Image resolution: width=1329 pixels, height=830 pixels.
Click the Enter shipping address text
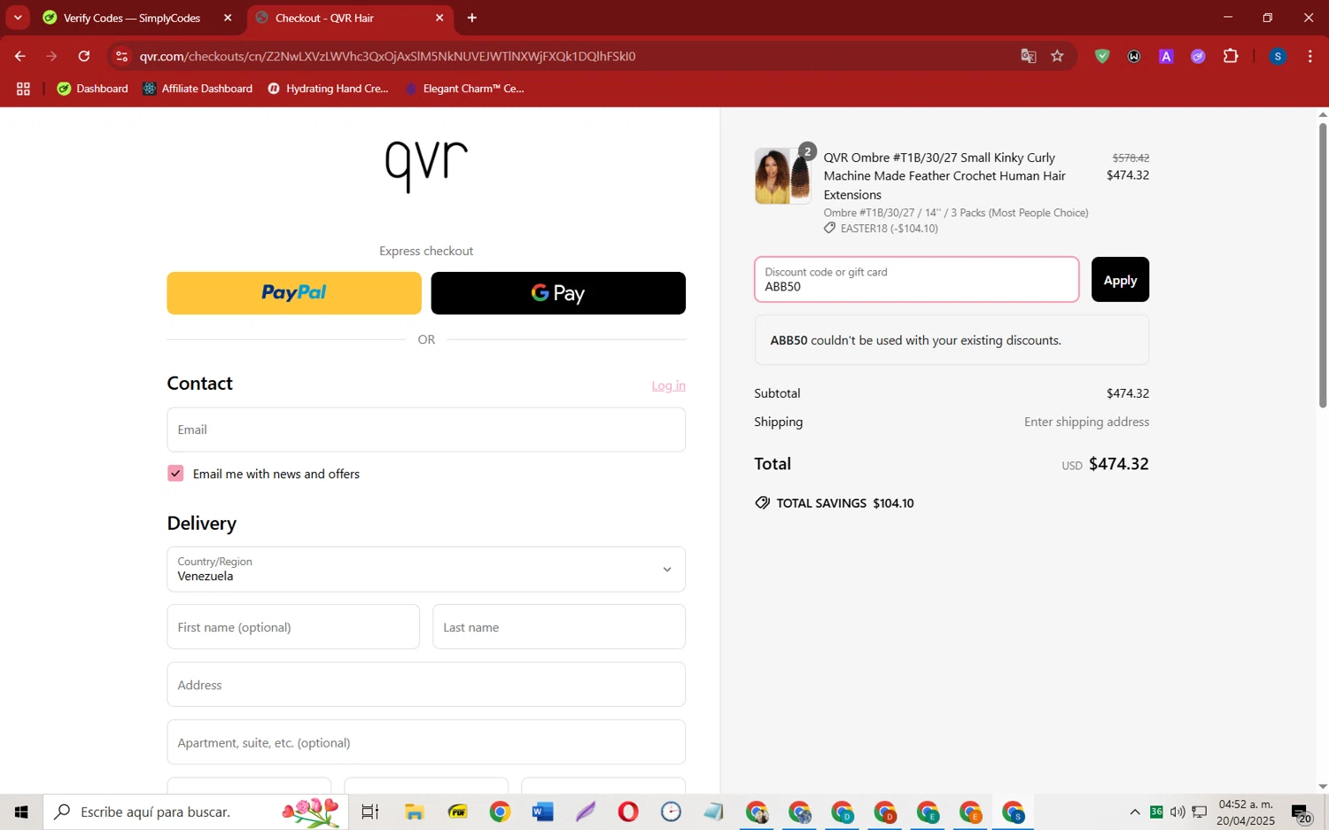click(x=1086, y=422)
